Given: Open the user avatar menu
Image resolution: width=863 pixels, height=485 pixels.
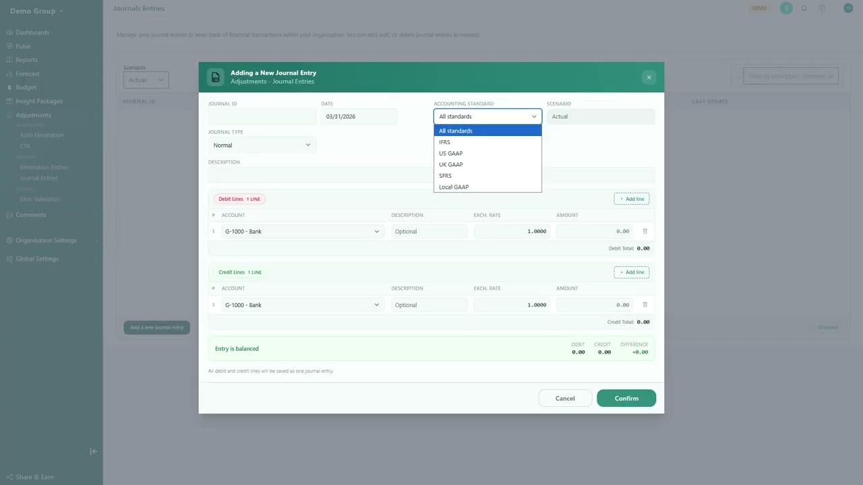Looking at the screenshot, I should coord(848,8).
